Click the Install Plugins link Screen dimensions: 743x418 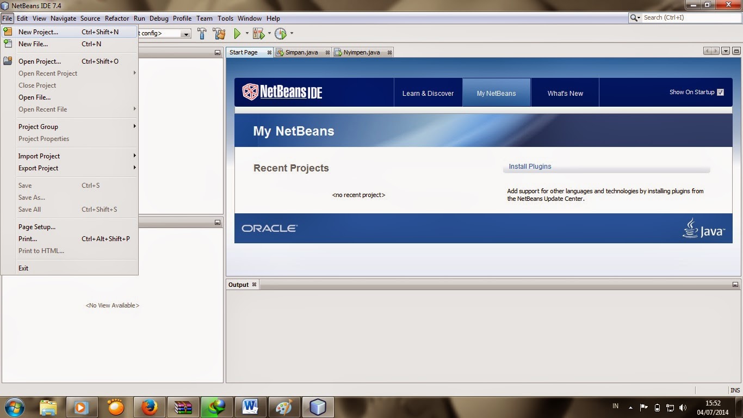click(530, 167)
